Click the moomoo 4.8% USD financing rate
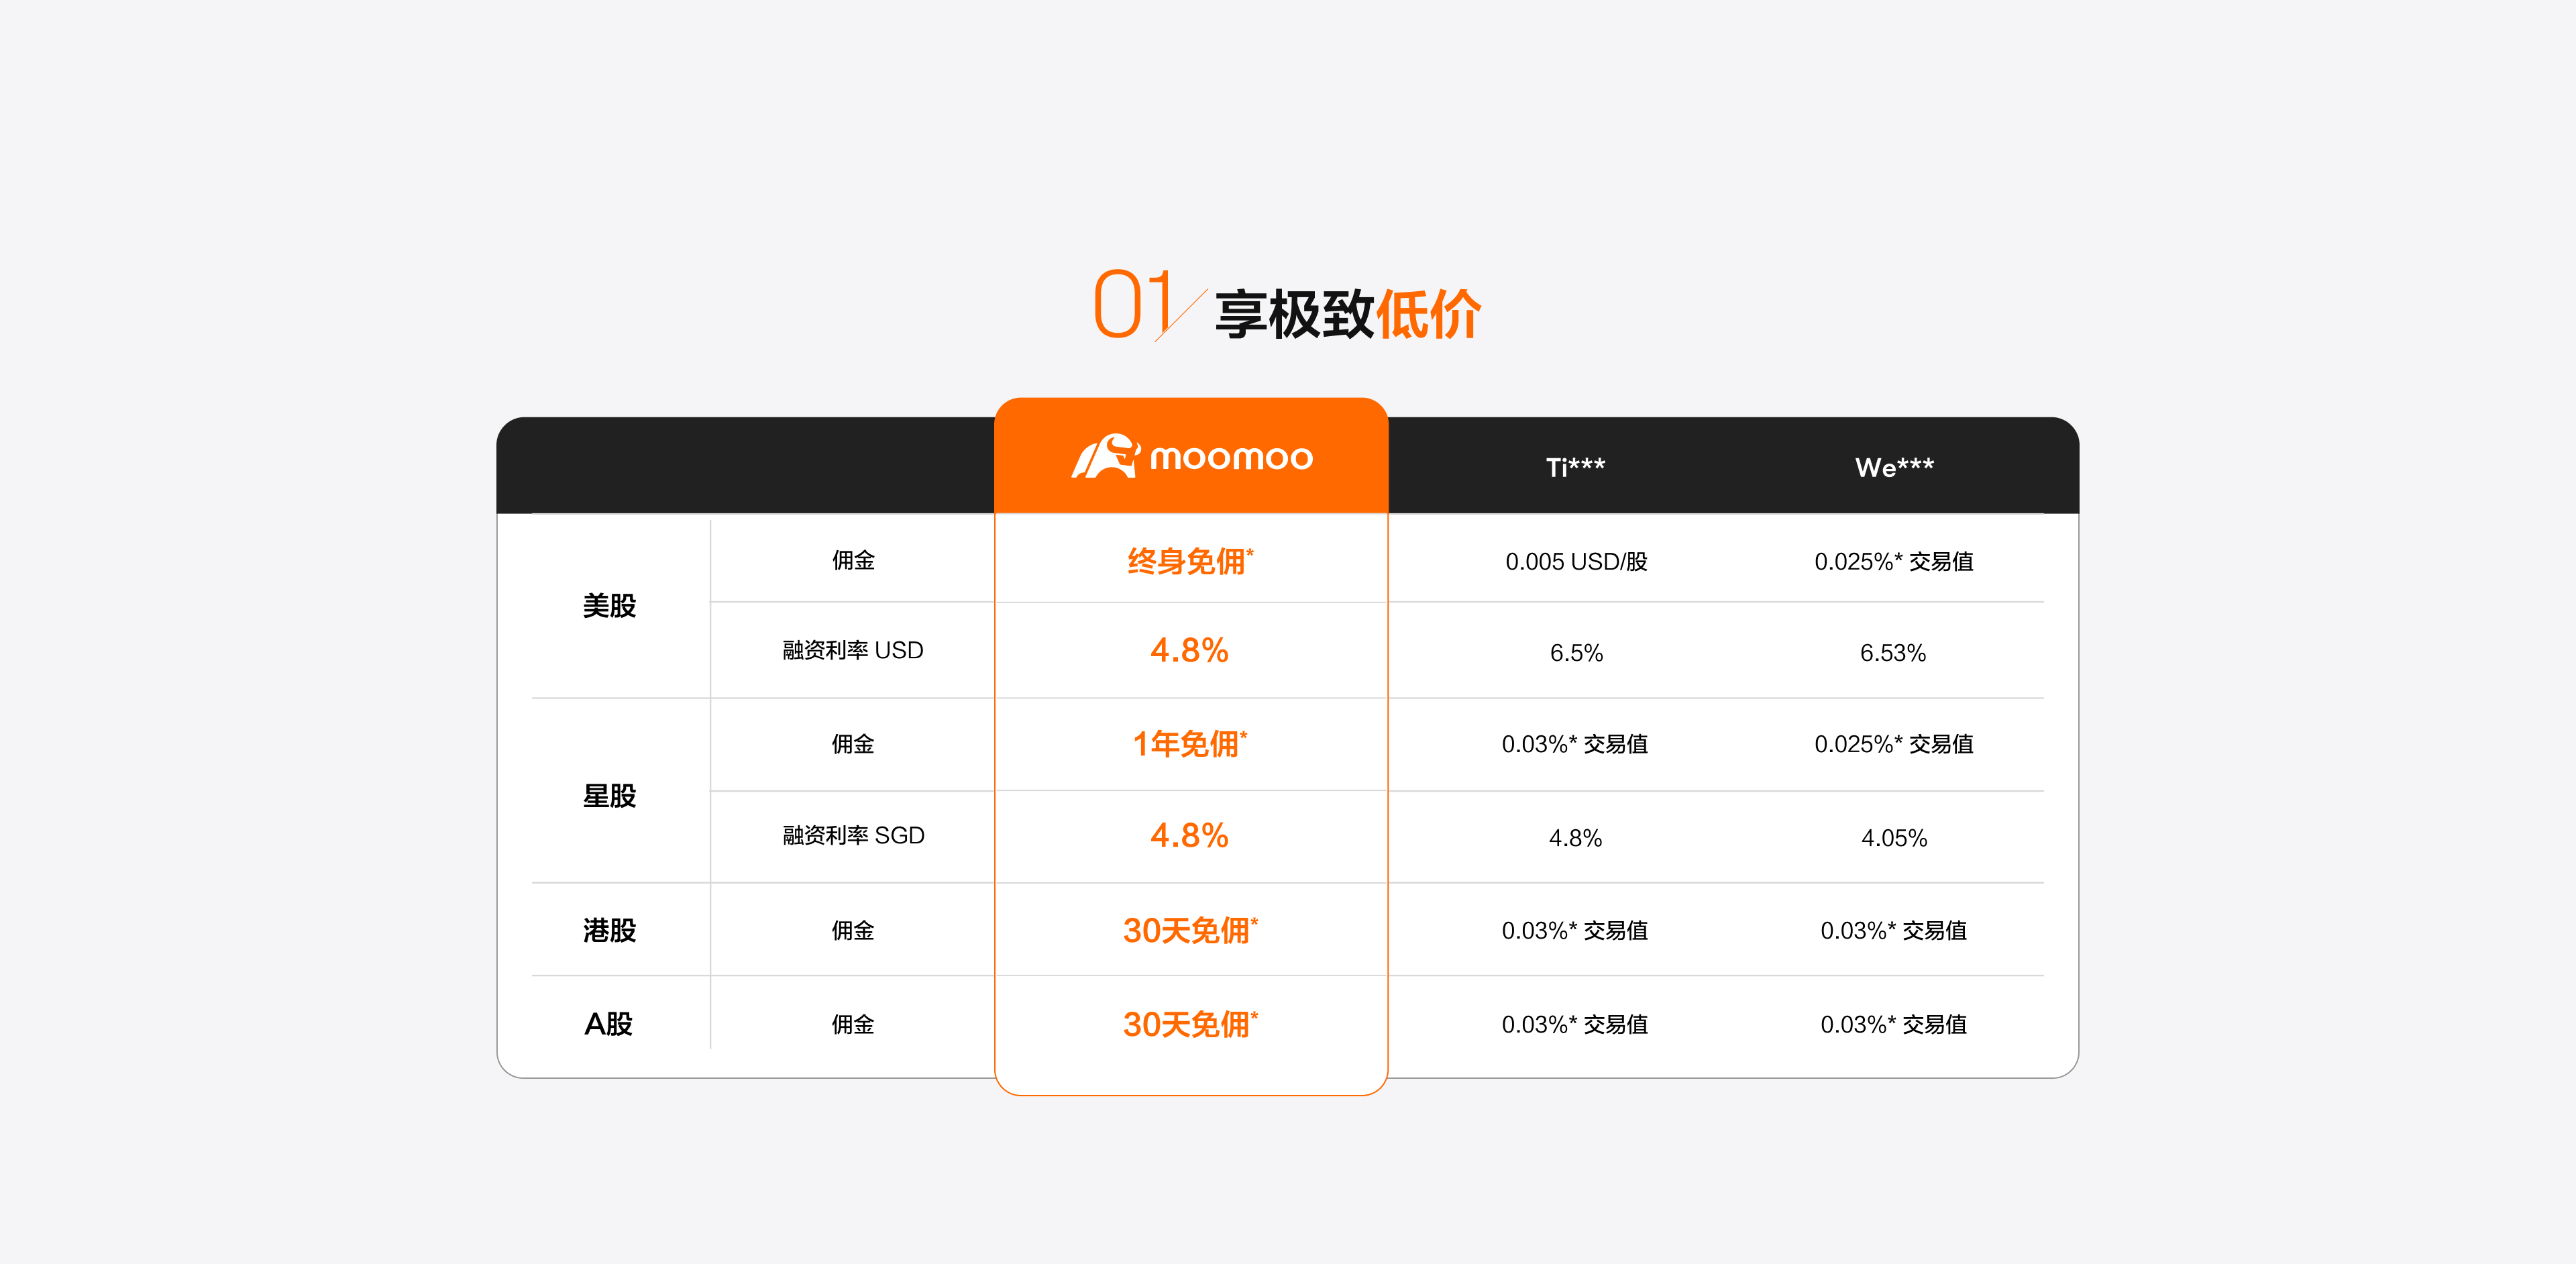Screen dimensions: 2576x1264 (x=1189, y=651)
